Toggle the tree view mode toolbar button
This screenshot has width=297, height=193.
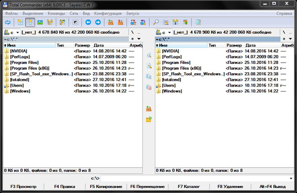pos(50,22)
